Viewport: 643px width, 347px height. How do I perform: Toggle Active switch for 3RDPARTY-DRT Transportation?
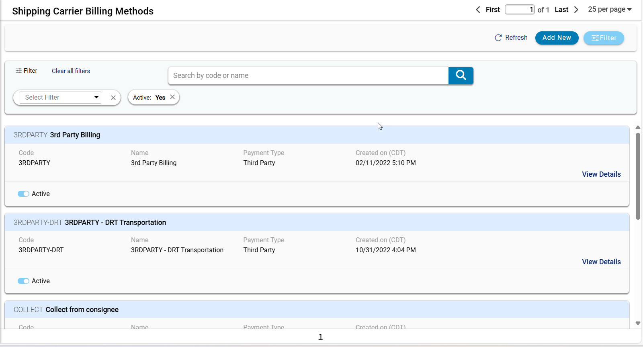click(23, 281)
